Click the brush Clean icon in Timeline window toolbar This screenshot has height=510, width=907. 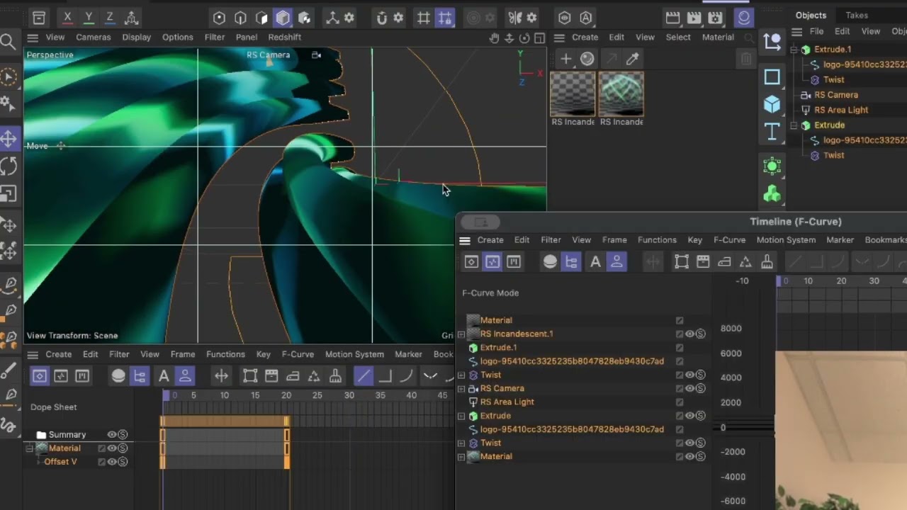767,262
